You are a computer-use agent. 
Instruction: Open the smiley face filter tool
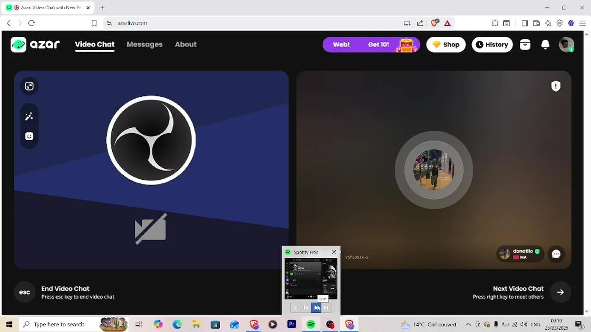pos(29,136)
